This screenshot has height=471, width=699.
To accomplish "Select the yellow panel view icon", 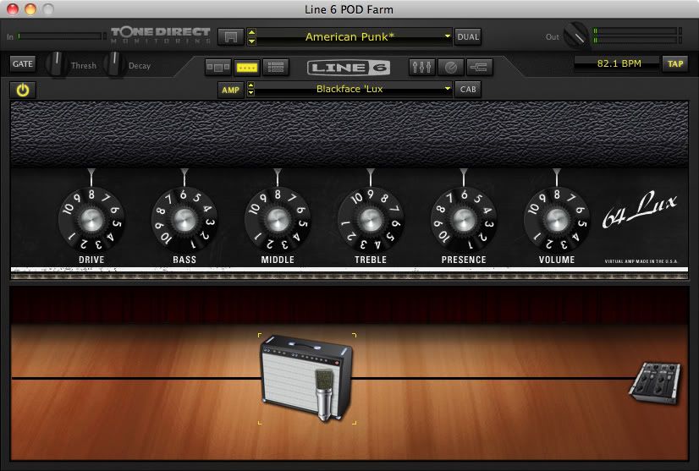I will pyautogui.click(x=247, y=68).
